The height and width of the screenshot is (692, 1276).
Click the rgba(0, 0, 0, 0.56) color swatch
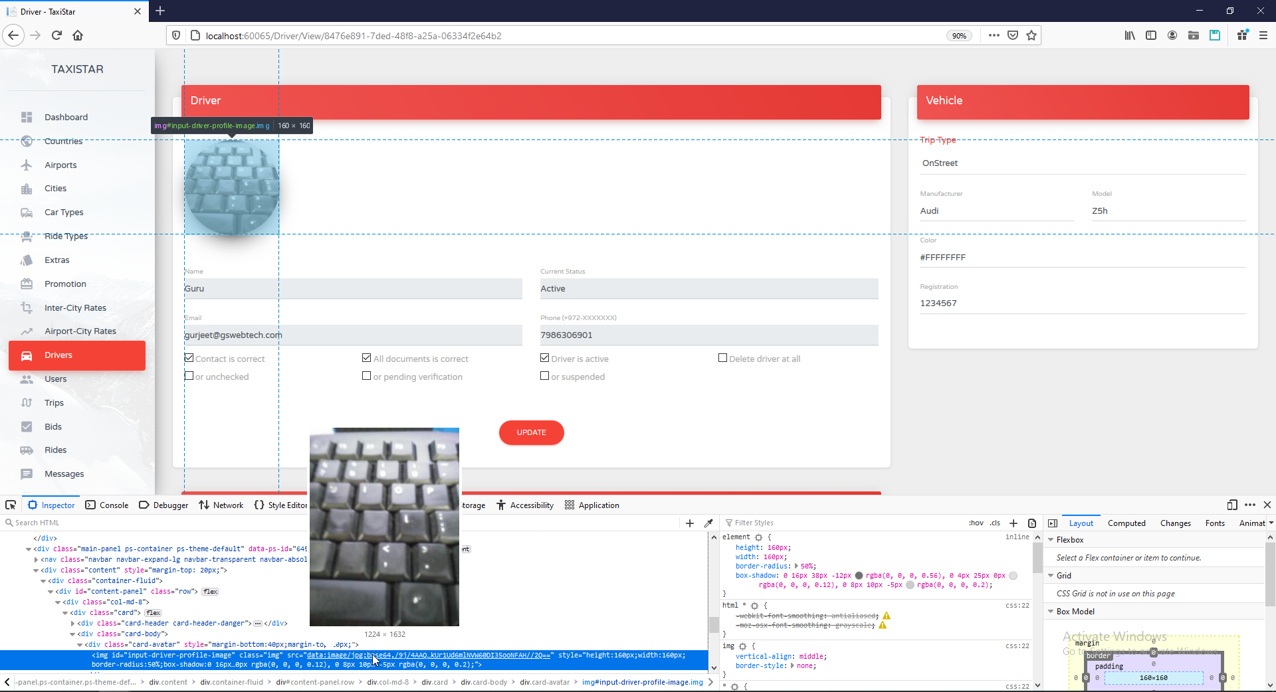click(859, 576)
